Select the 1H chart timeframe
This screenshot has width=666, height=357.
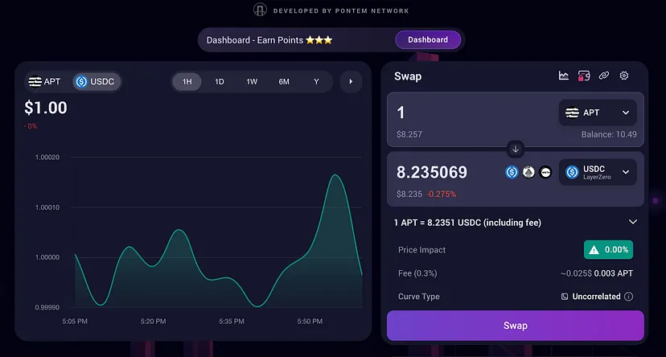click(187, 81)
